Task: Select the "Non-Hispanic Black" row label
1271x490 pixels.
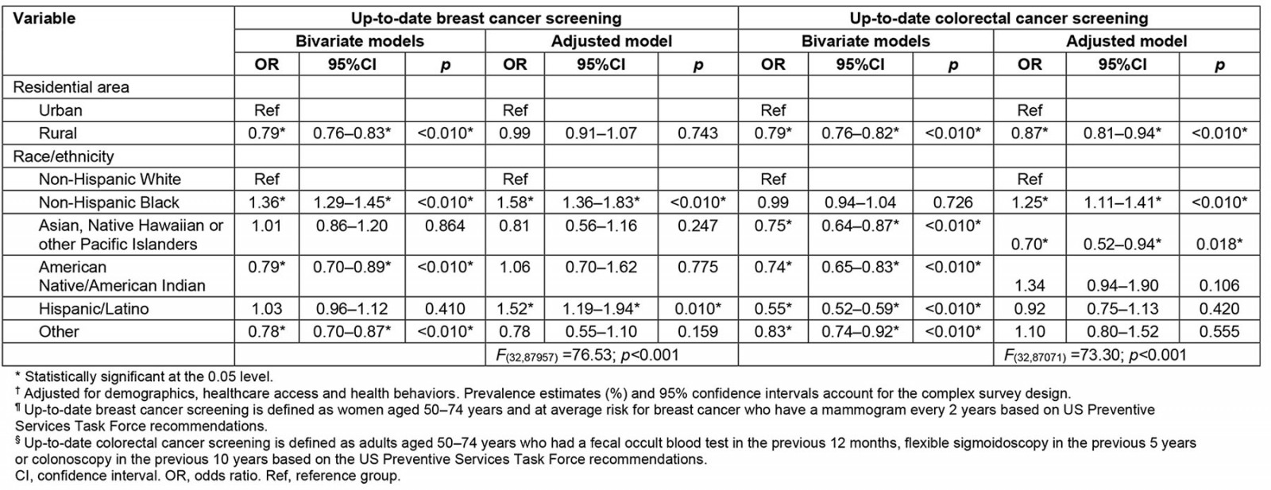Action: pyautogui.click(x=109, y=202)
